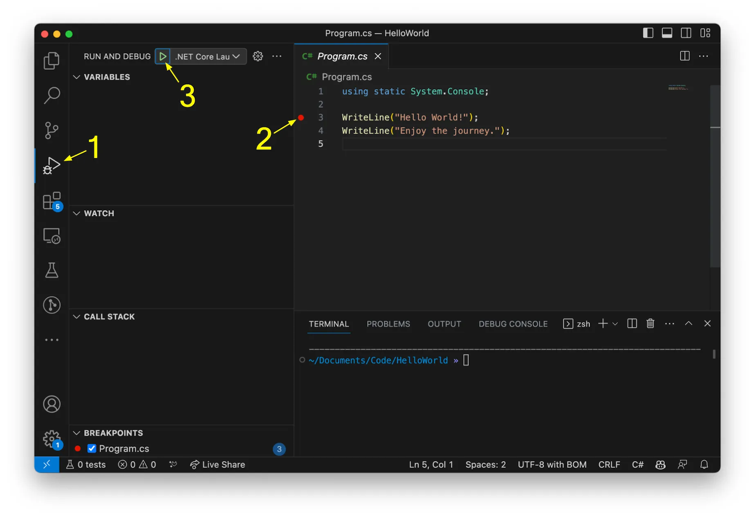Click the feedback icon in status bar
The height and width of the screenshot is (518, 755).
682,465
